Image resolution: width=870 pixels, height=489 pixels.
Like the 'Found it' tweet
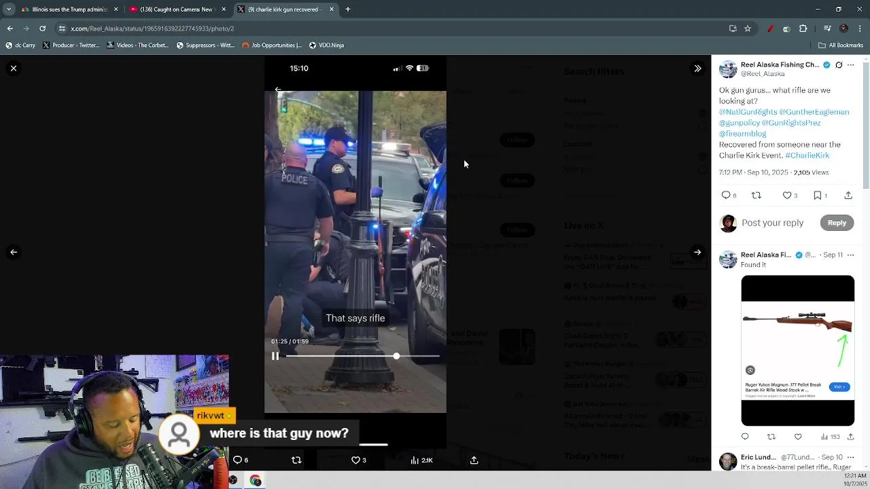(798, 437)
